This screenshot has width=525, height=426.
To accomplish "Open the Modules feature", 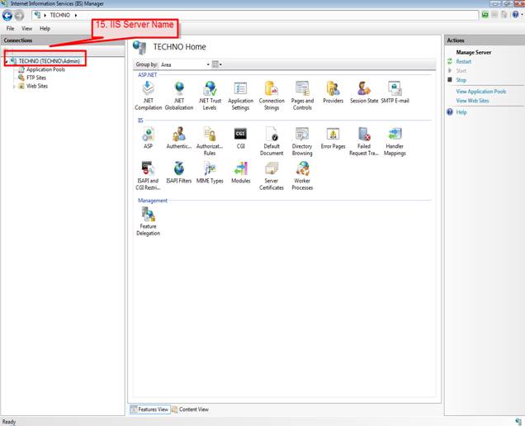I will [x=241, y=173].
